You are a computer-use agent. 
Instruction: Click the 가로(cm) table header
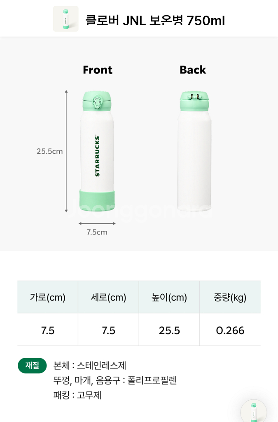point(48,298)
